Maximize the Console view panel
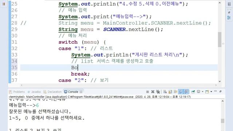This screenshot has width=233, height=131. [221, 91]
